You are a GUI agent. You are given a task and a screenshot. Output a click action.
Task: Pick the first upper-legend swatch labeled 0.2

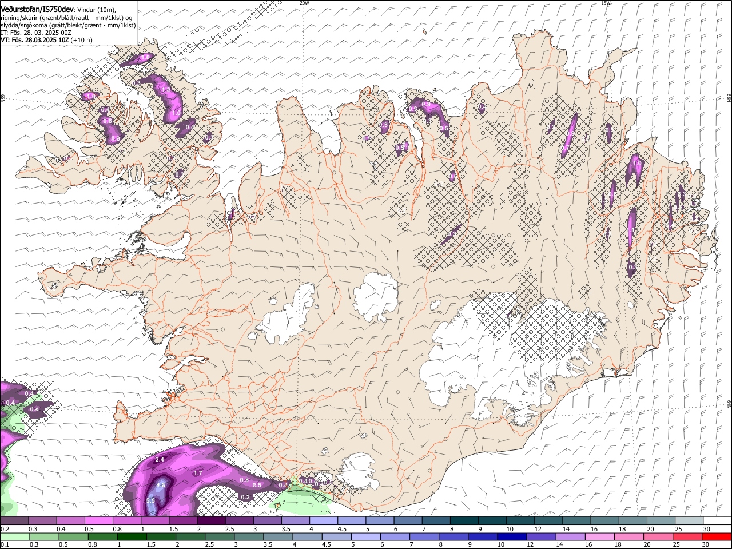[x=14, y=521]
